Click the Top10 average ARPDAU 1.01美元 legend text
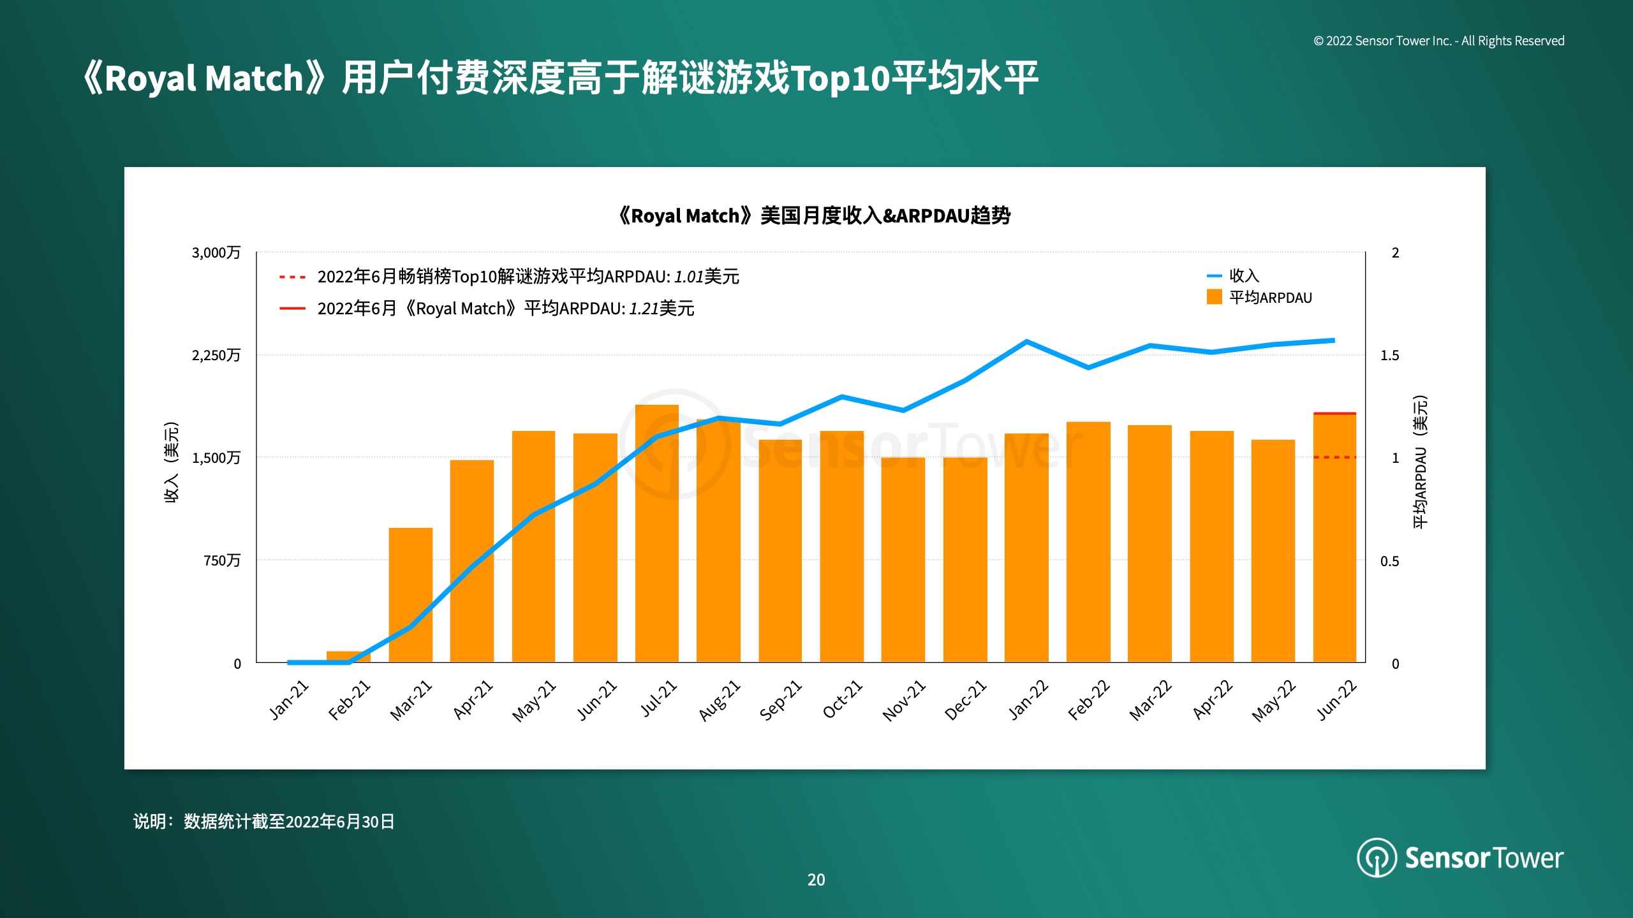This screenshot has height=918, width=1633. (x=528, y=277)
